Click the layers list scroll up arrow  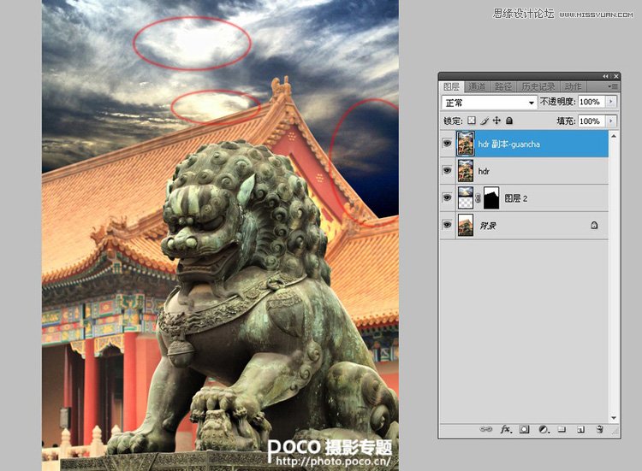point(614,136)
